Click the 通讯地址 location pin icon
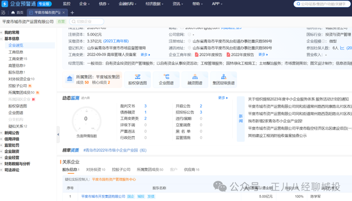 coord(189,48)
